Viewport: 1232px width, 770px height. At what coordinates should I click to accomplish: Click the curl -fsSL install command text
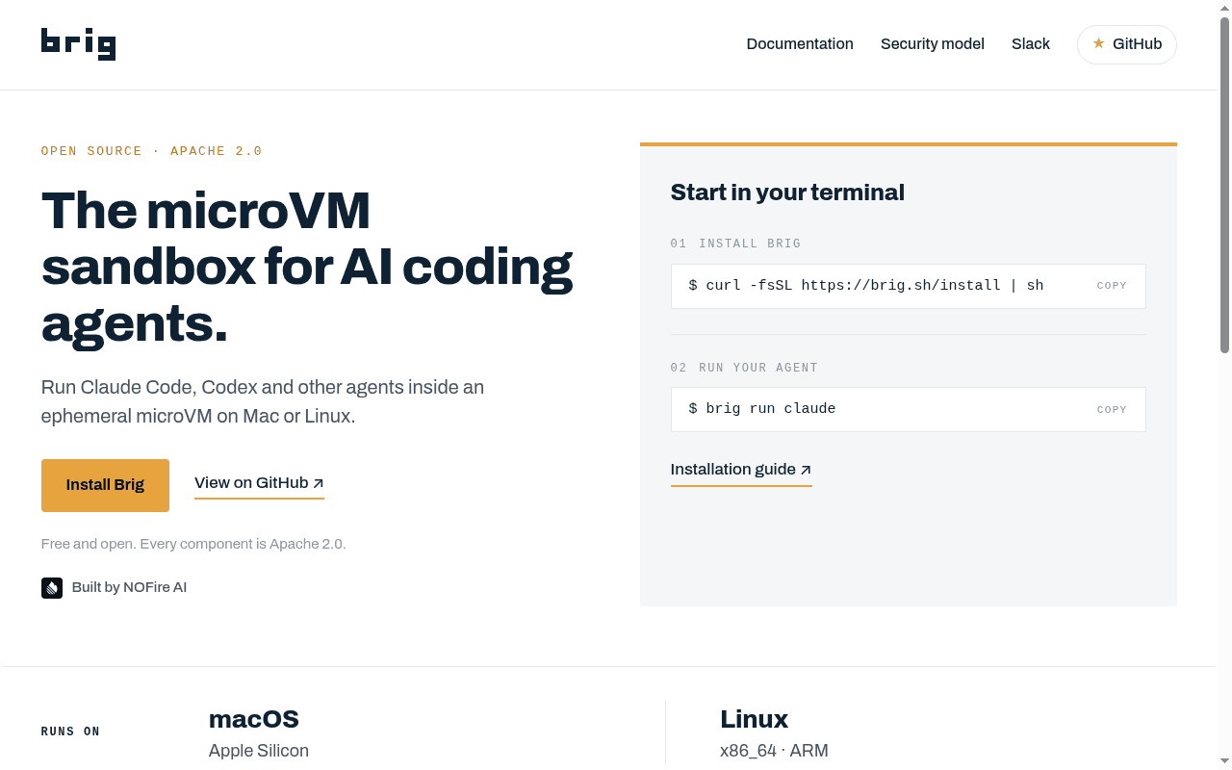pos(866,286)
